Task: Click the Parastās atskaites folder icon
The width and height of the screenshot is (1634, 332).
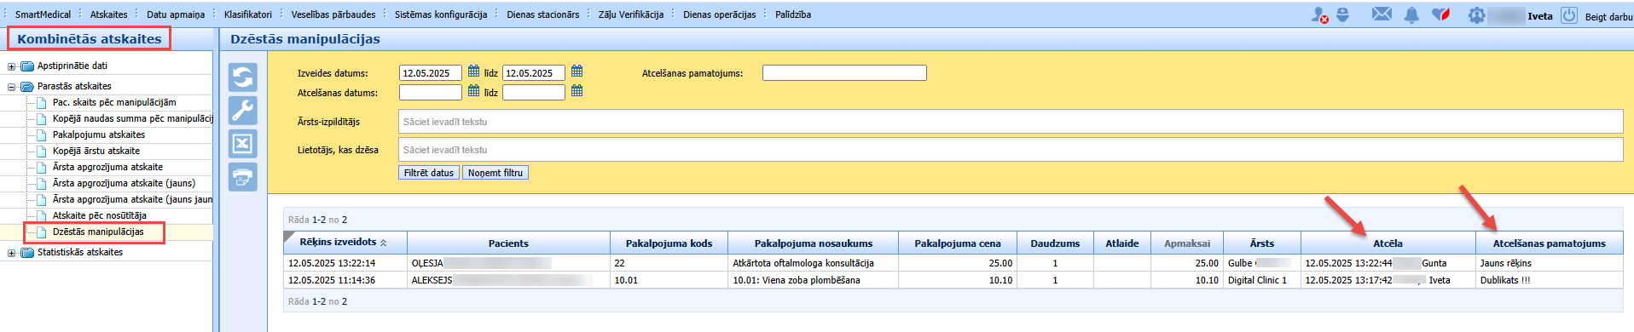Action: click(x=26, y=86)
